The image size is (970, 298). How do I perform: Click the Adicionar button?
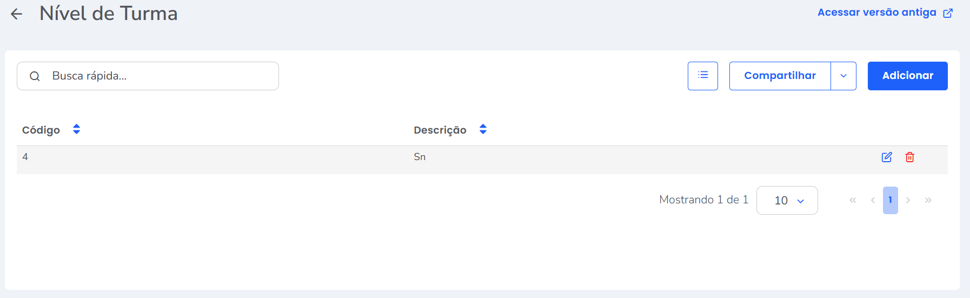[907, 76]
